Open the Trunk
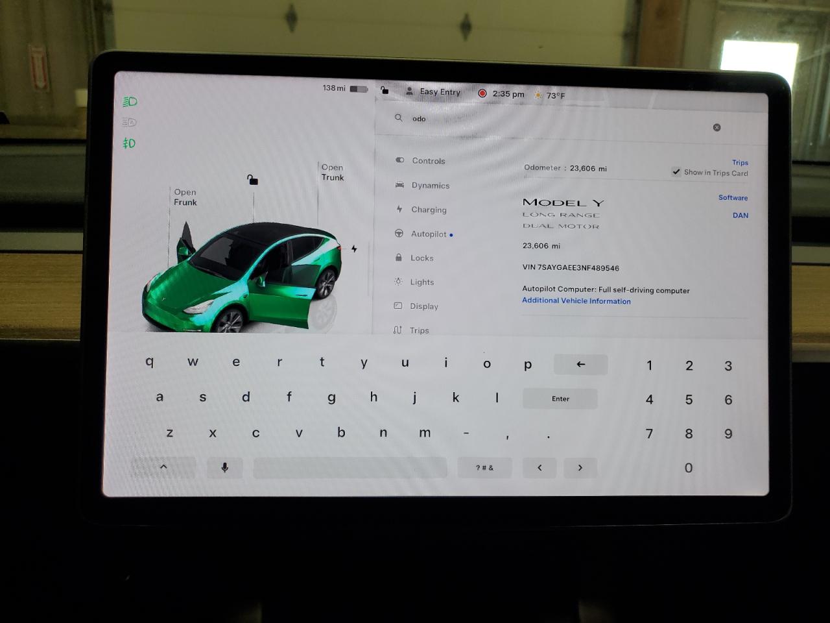830x623 pixels. coord(333,172)
